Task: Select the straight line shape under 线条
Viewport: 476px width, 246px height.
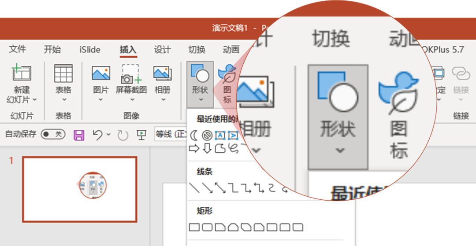Action: (194, 188)
